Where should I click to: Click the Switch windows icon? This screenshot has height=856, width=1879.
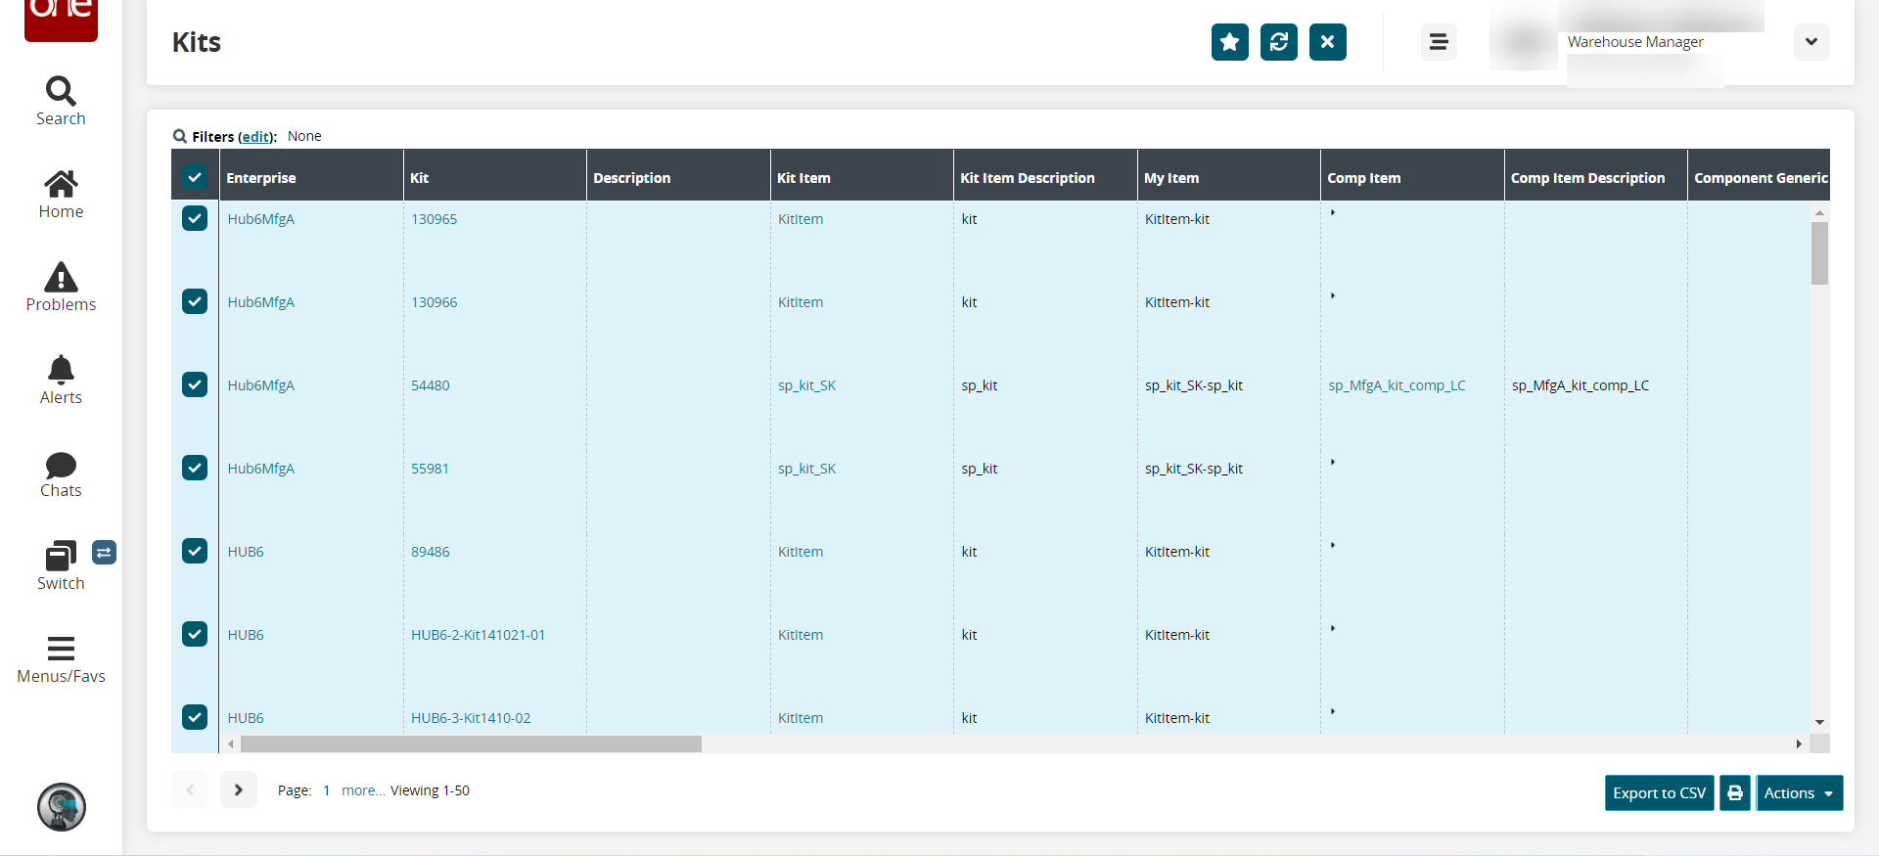(61, 566)
